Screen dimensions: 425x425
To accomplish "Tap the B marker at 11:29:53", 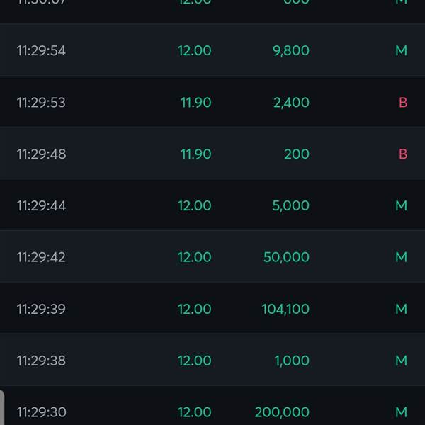I will [403, 103].
